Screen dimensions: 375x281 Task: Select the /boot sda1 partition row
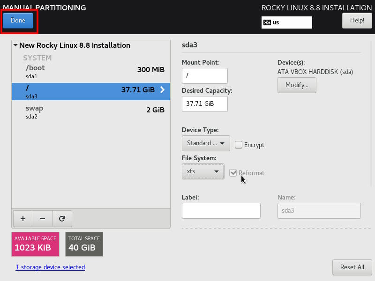[x=91, y=72]
